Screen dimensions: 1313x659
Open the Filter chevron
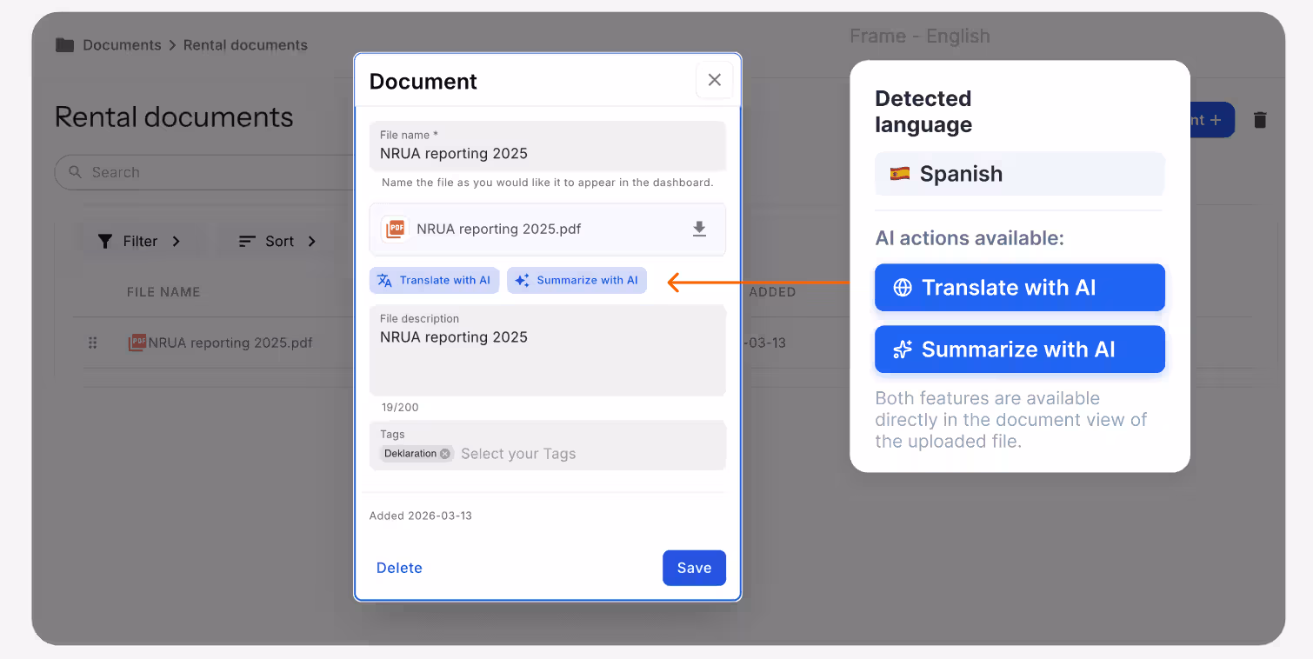(x=177, y=241)
